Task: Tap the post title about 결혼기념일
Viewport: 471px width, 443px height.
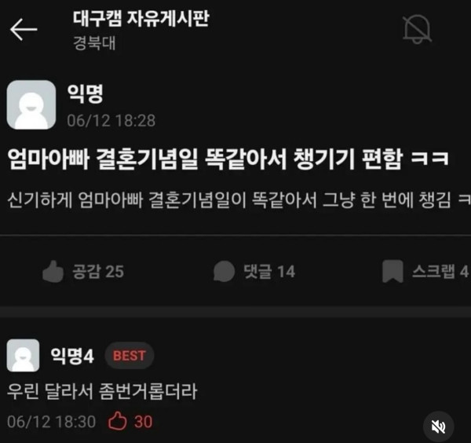Action: pos(228,159)
